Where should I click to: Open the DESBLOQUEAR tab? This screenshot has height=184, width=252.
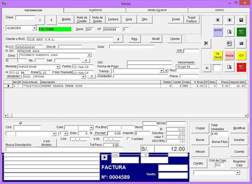tap(157, 10)
